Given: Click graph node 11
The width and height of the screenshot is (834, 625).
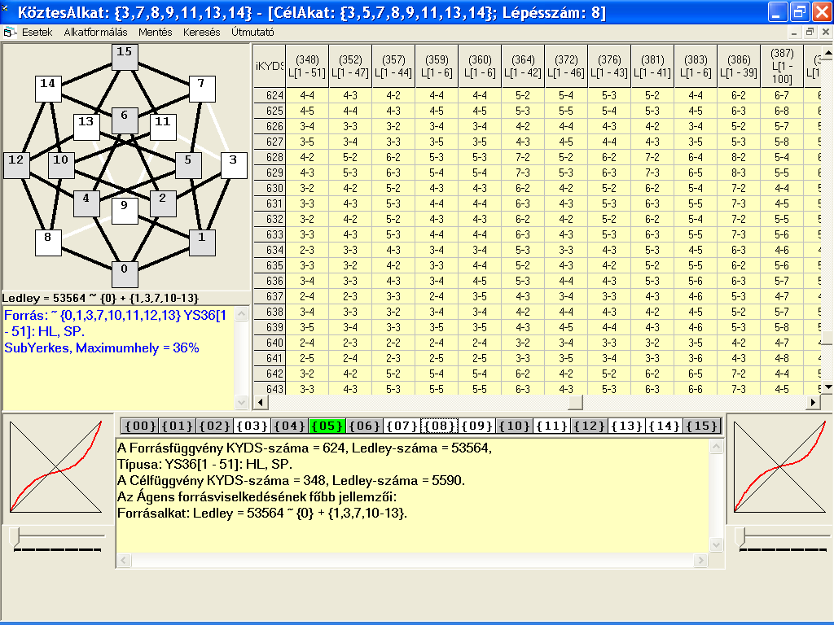Looking at the screenshot, I should 163,127.
